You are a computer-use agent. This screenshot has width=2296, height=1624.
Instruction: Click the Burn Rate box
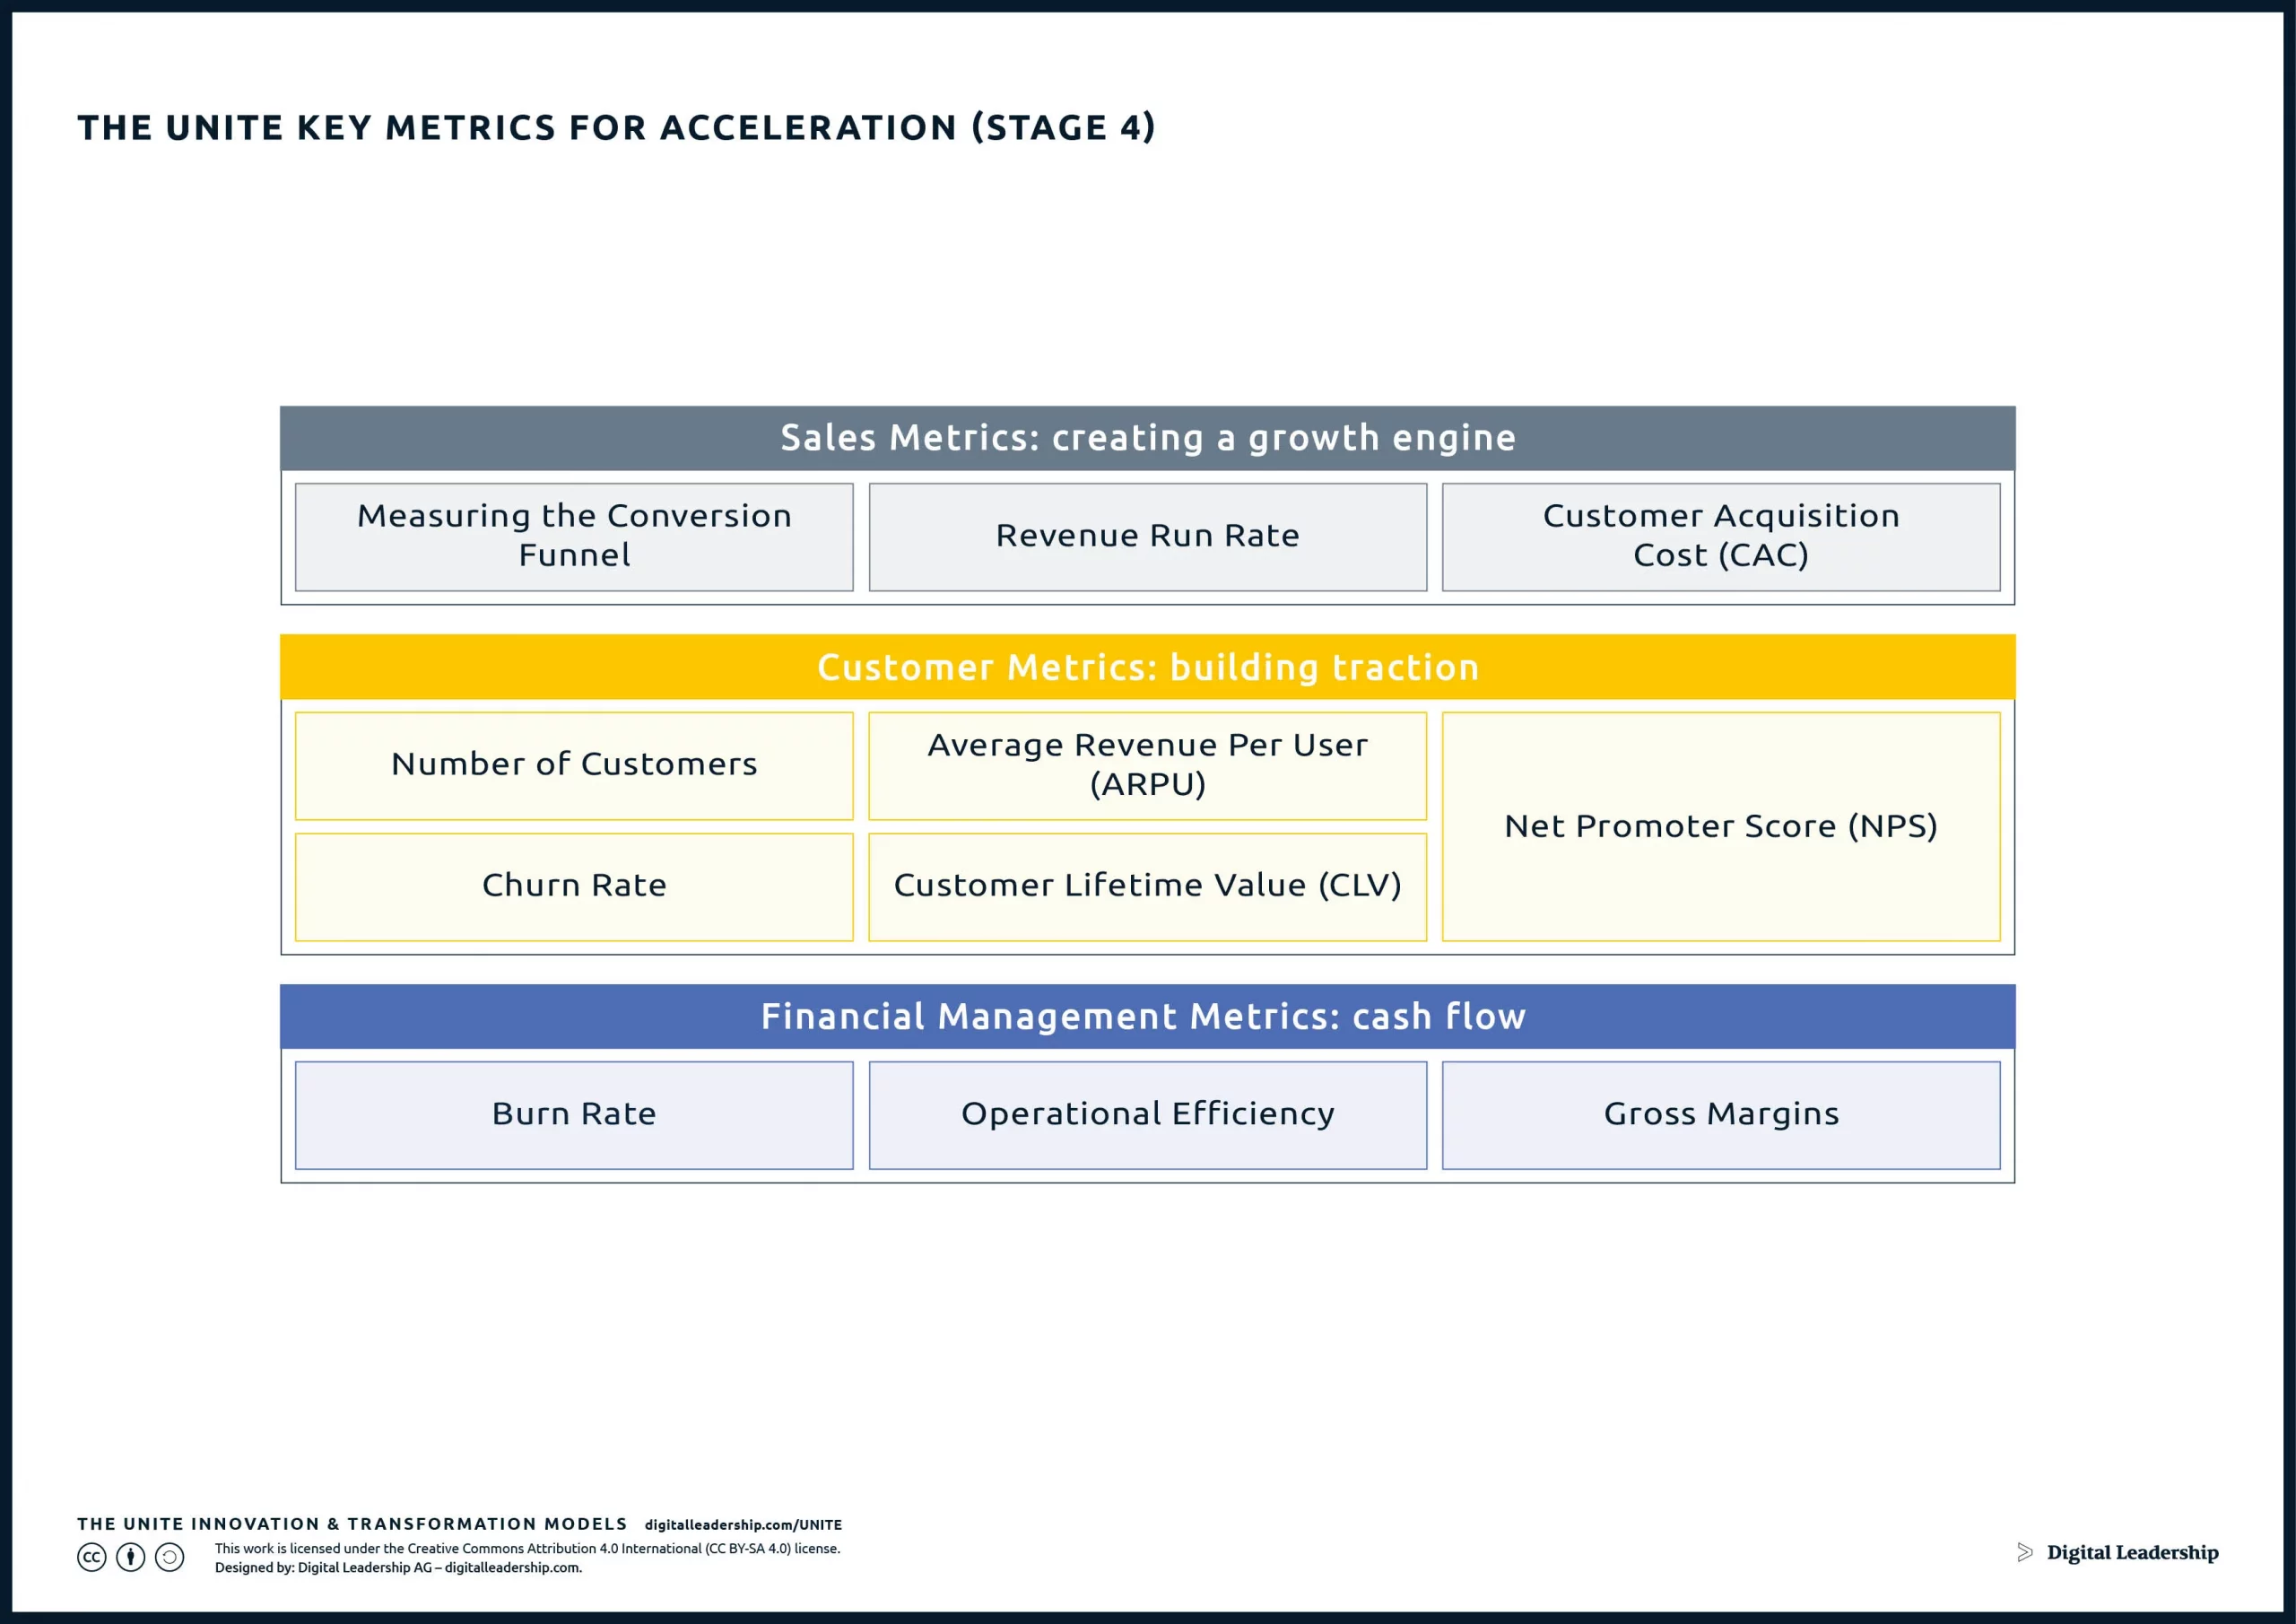(x=574, y=1114)
